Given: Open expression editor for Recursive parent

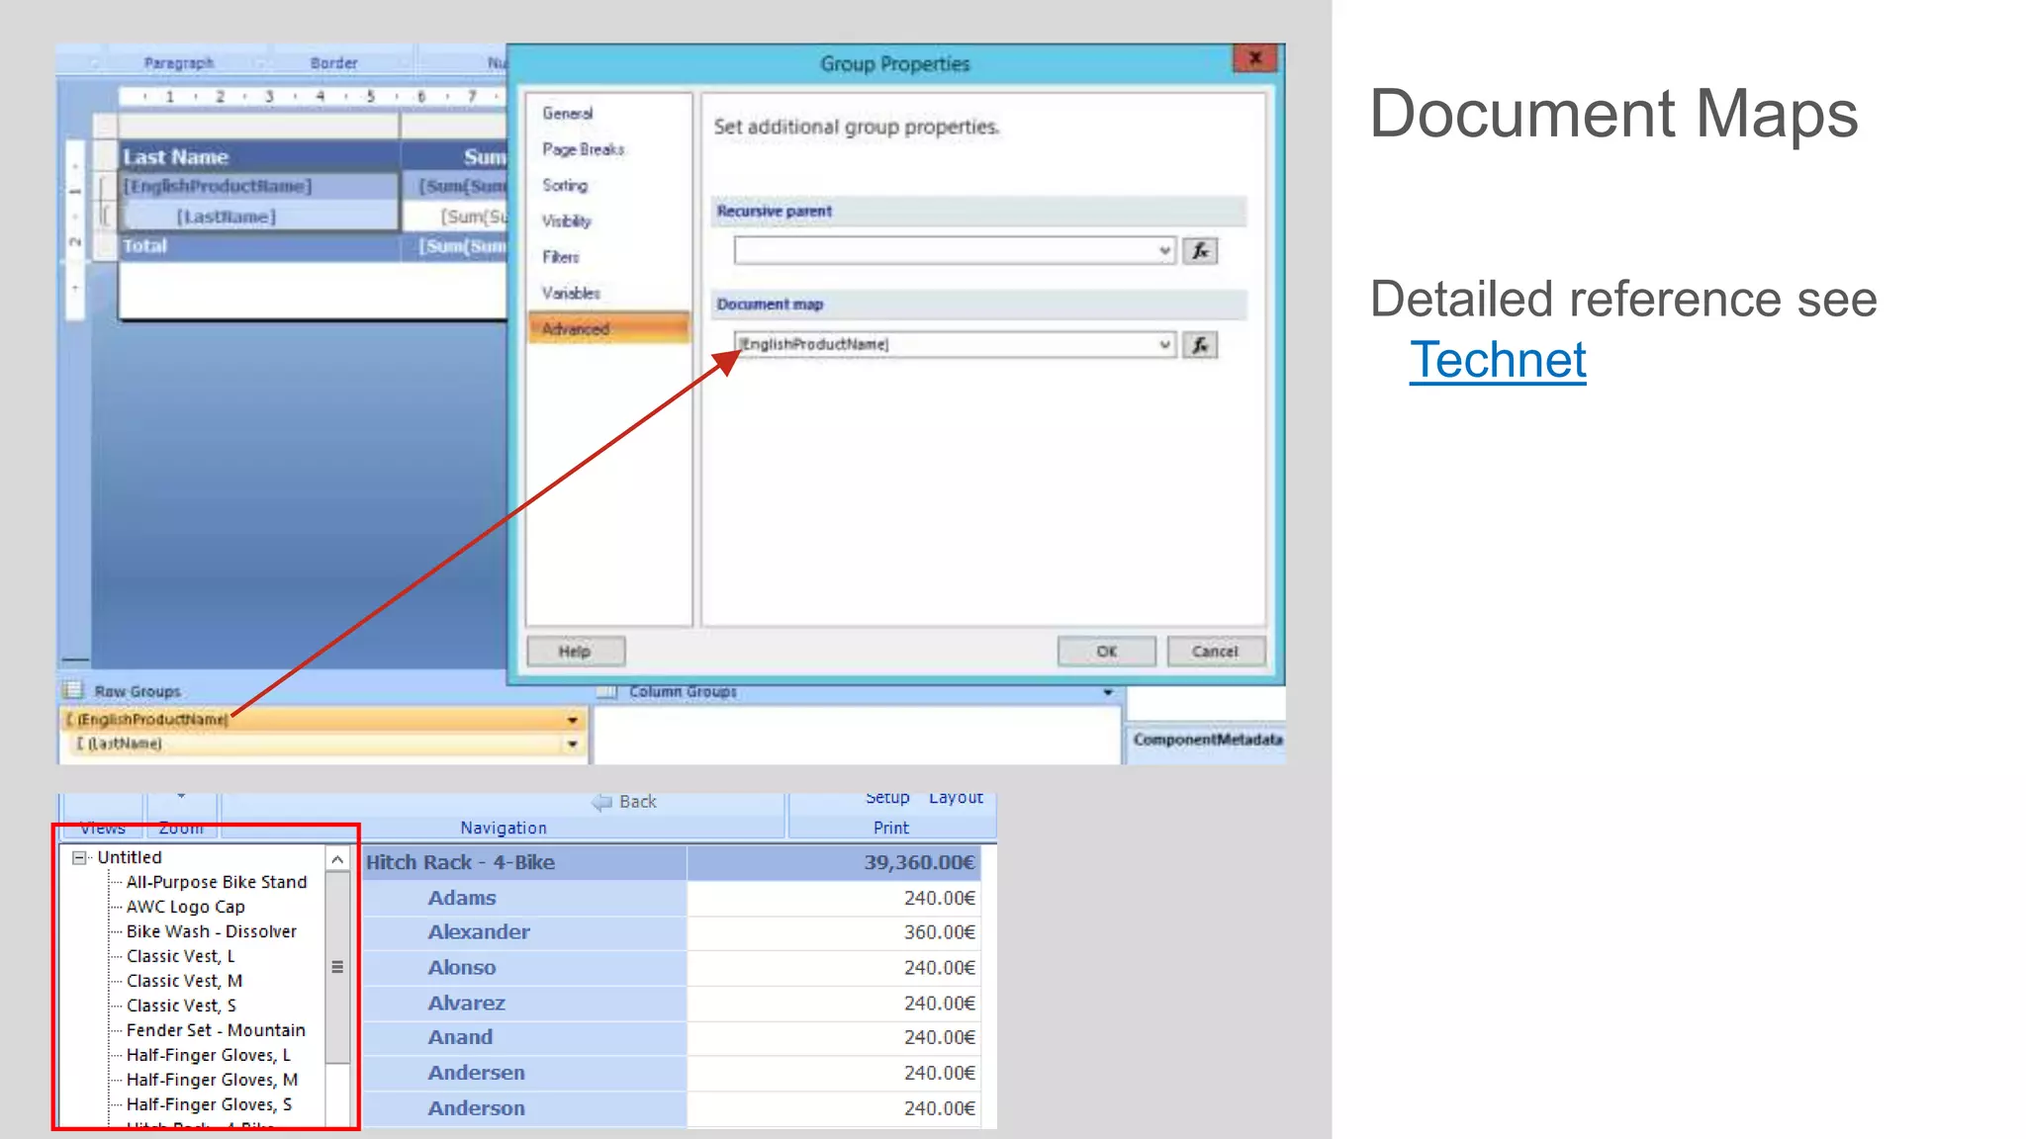Looking at the screenshot, I should [x=1200, y=251].
